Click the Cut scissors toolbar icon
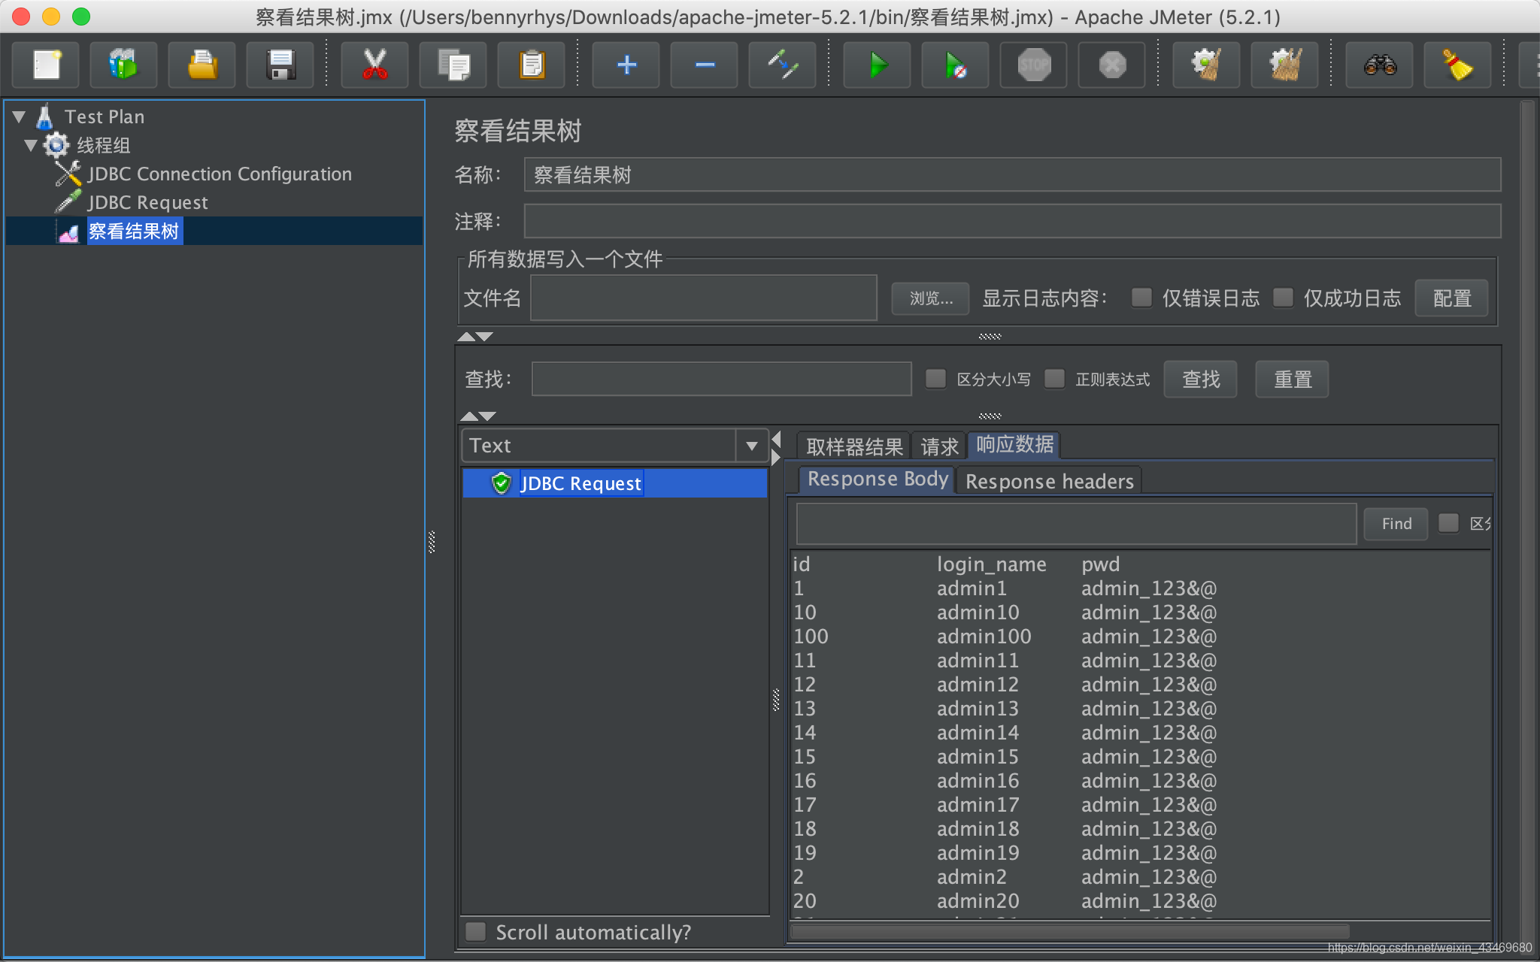 click(374, 65)
